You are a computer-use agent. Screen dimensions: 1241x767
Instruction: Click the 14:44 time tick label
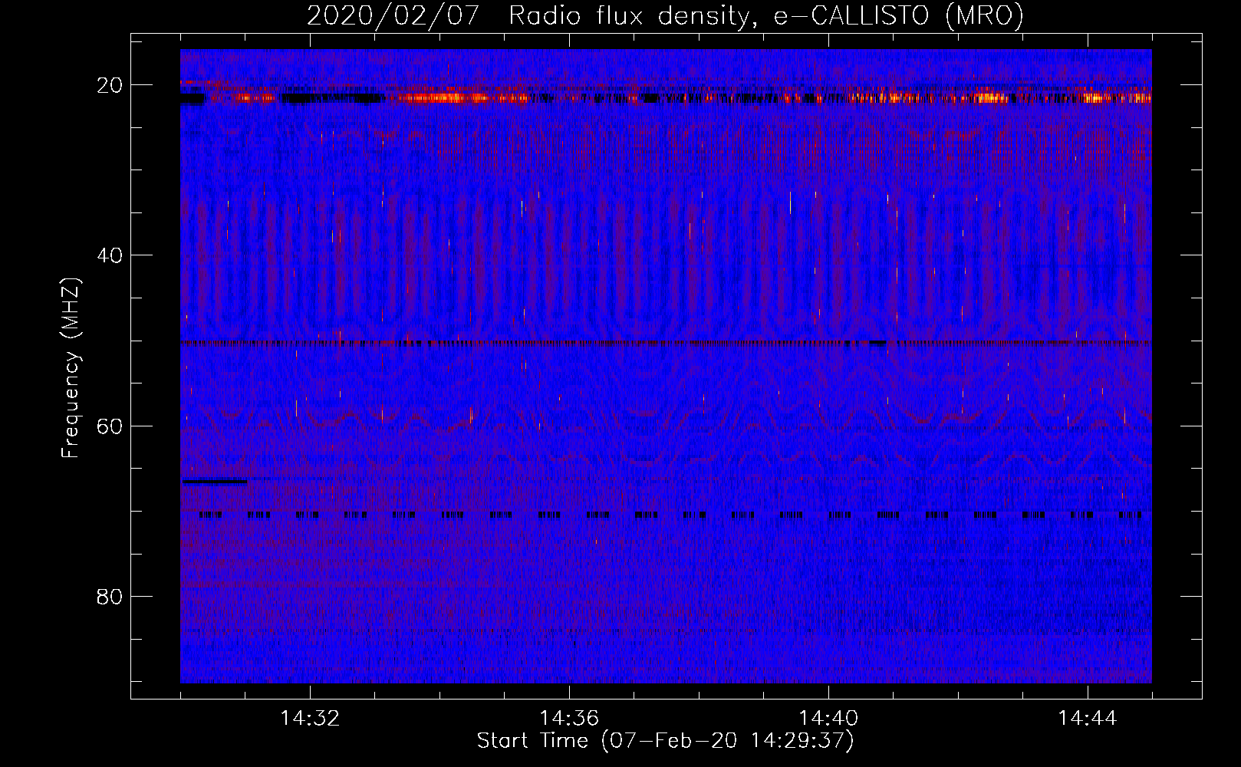pyautogui.click(x=1088, y=719)
